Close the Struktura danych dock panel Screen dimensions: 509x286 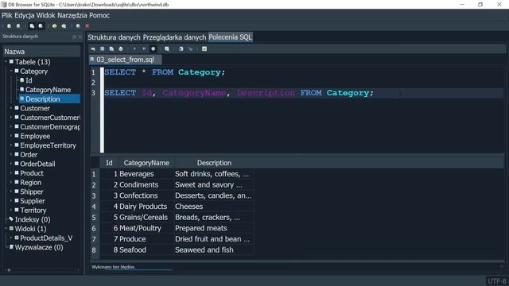coord(80,37)
